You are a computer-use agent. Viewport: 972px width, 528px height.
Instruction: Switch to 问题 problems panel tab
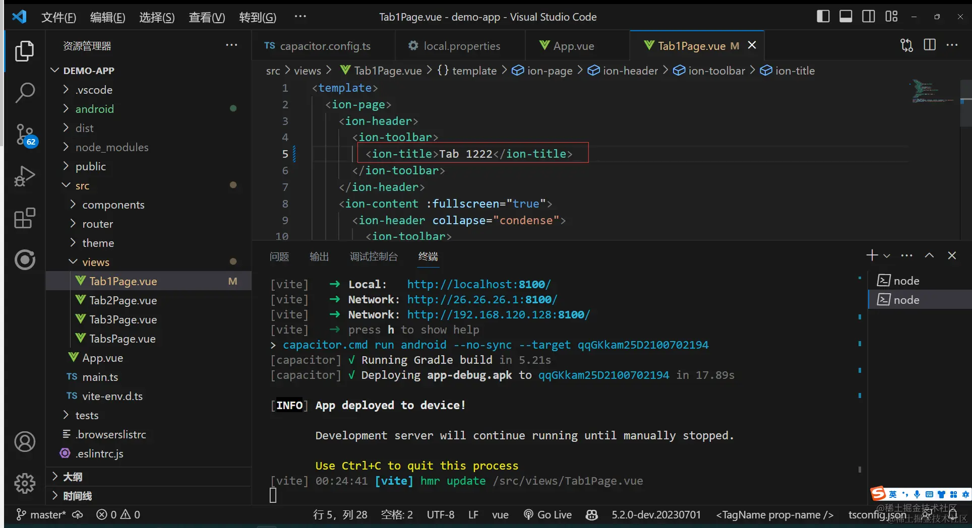(279, 256)
